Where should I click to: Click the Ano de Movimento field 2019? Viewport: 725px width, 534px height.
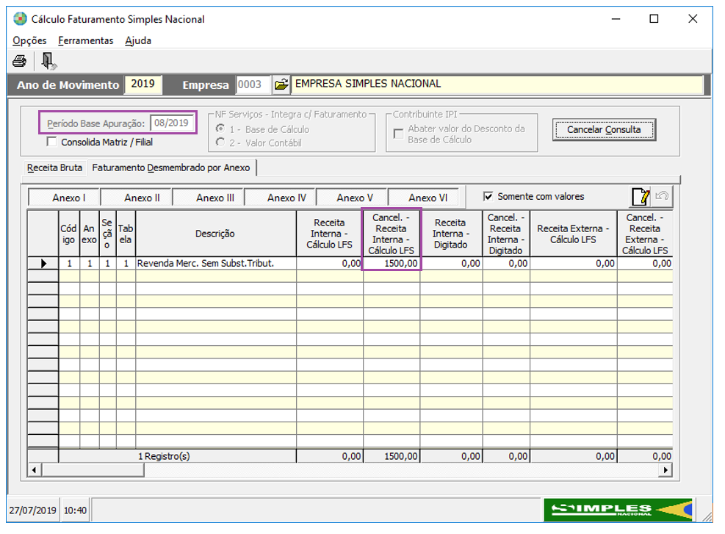[143, 84]
